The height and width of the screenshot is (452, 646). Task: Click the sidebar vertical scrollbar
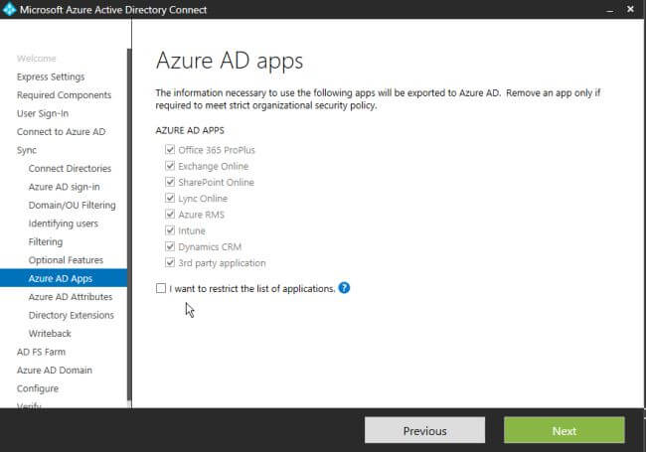[129, 225]
